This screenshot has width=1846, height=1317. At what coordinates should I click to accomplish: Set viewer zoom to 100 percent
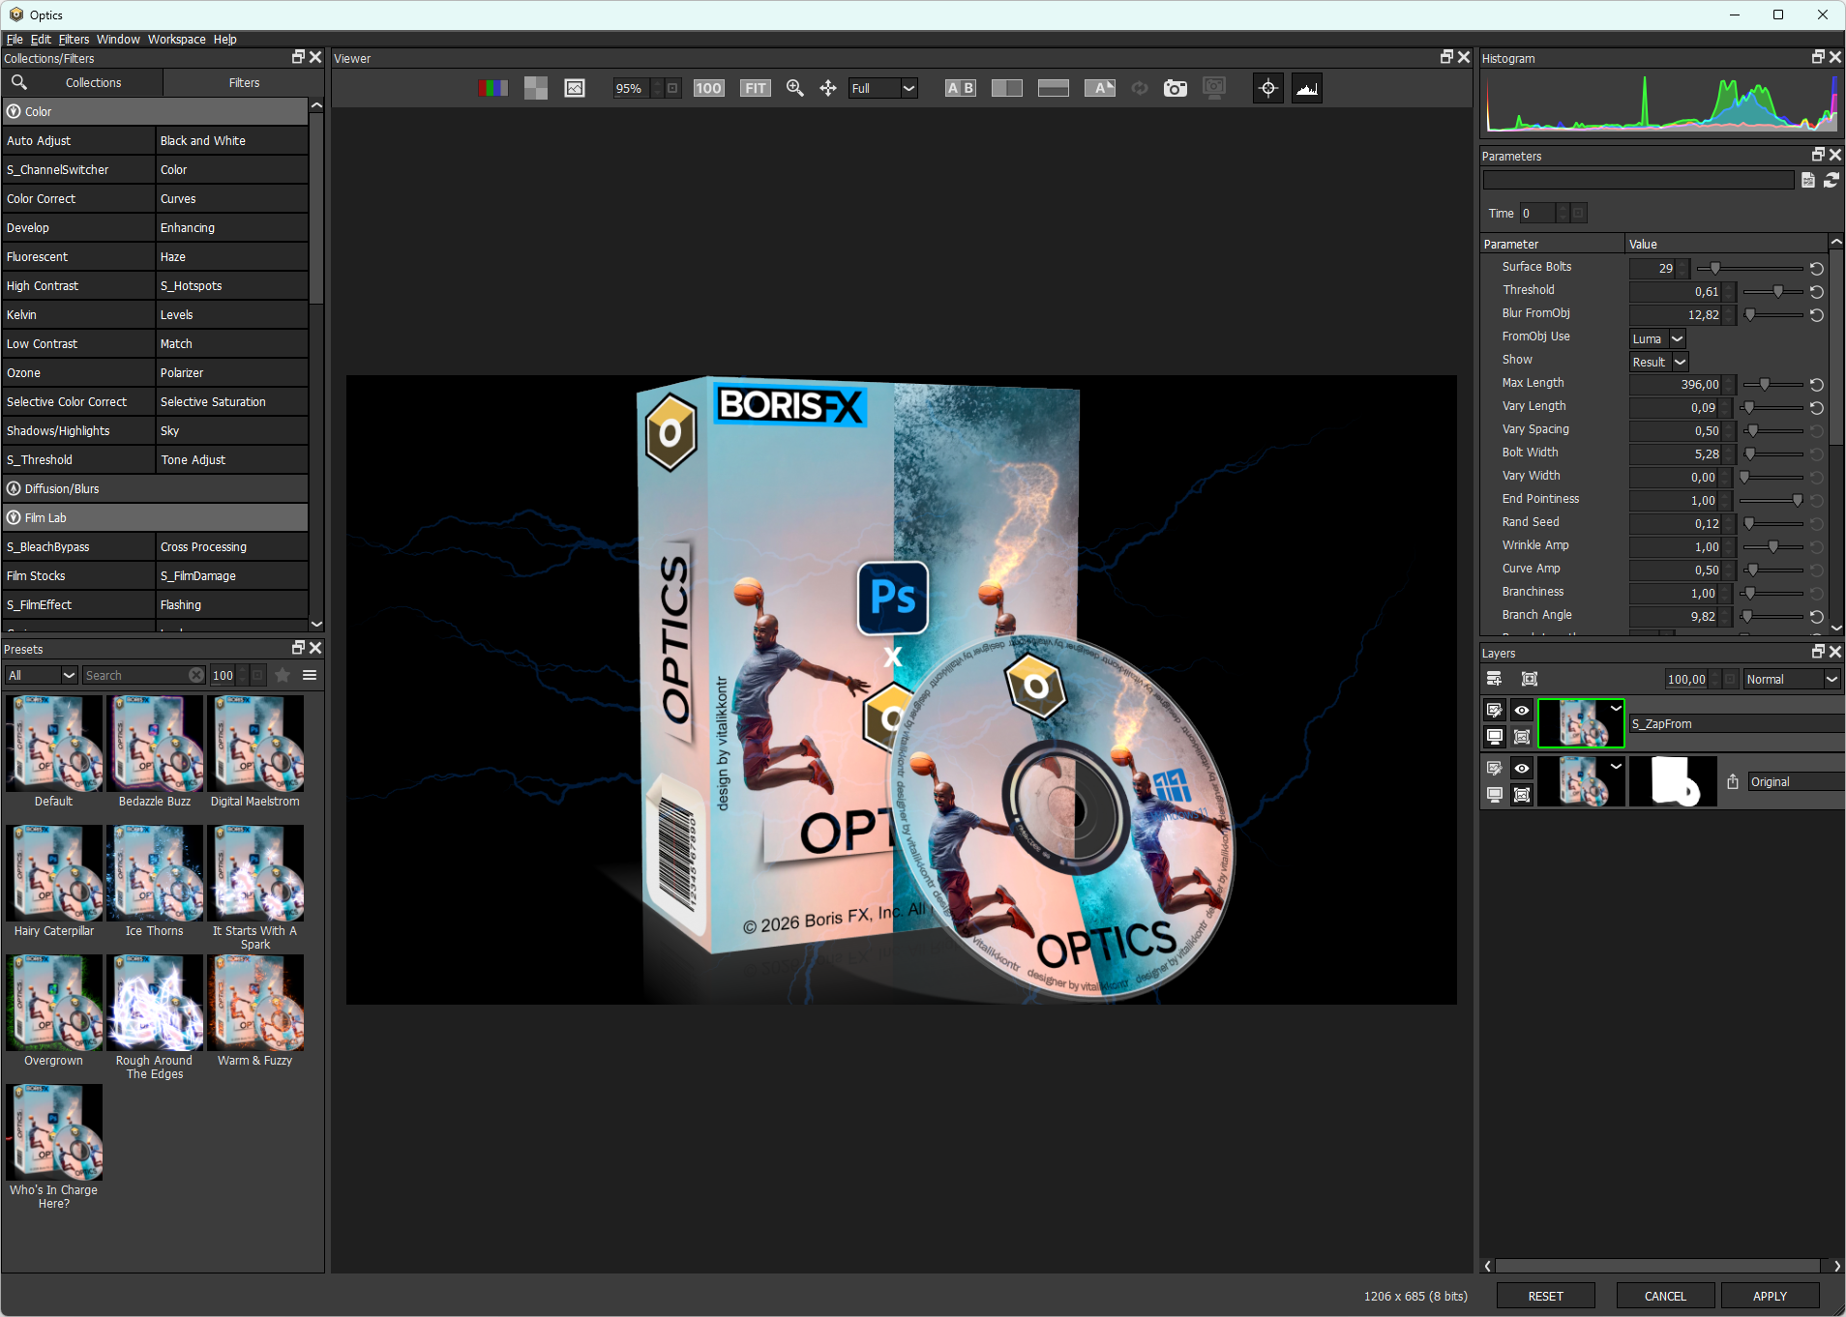(x=708, y=88)
